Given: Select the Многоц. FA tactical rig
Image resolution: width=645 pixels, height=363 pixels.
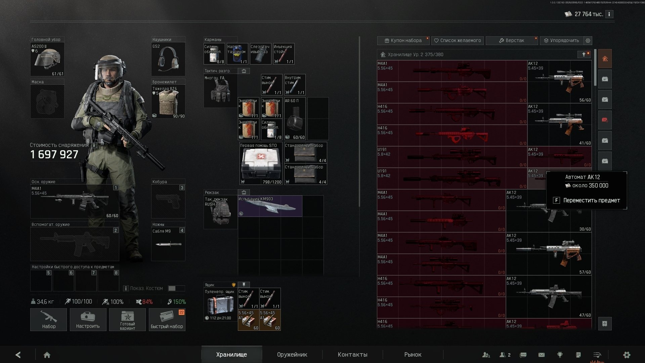Looking at the screenshot, I should pos(220,91).
